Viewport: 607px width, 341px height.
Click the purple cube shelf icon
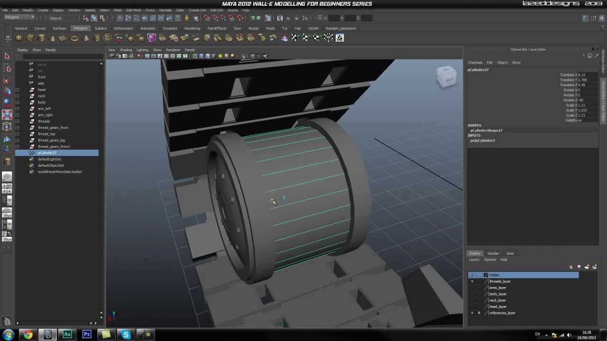(152, 38)
